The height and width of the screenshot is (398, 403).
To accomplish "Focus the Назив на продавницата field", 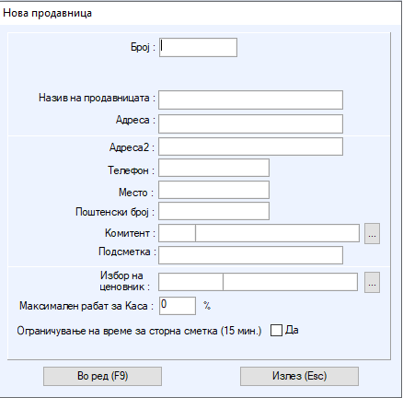I will 250,99.
